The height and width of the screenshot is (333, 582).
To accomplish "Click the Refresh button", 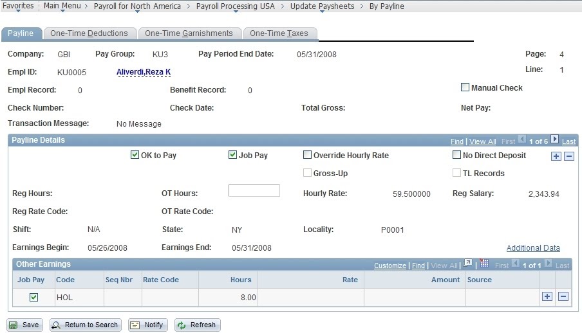I will point(197,325).
